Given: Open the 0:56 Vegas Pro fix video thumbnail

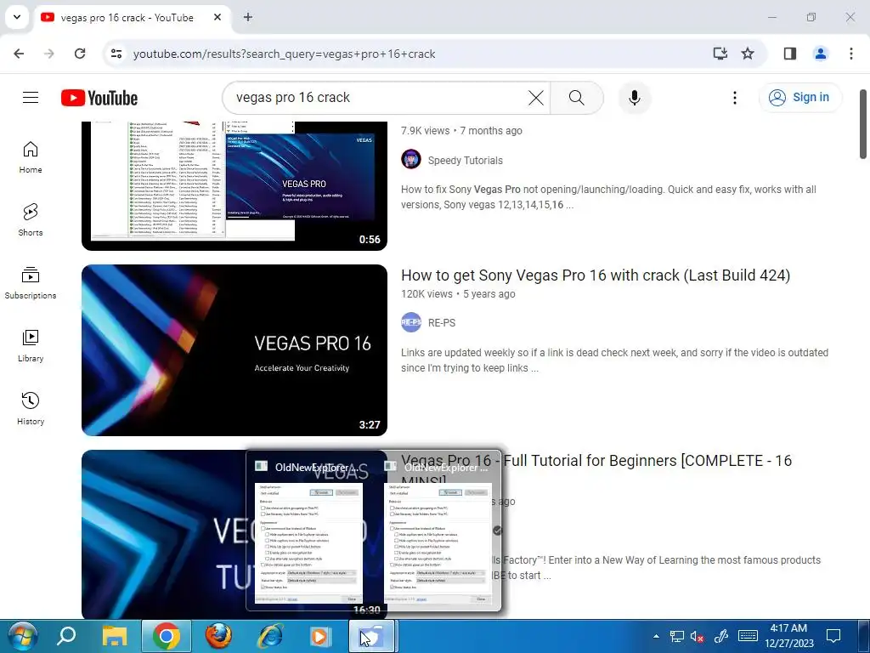Looking at the screenshot, I should (234, 185).
